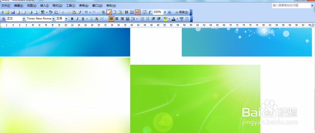Save the document with floppy icon

point(13,13)
